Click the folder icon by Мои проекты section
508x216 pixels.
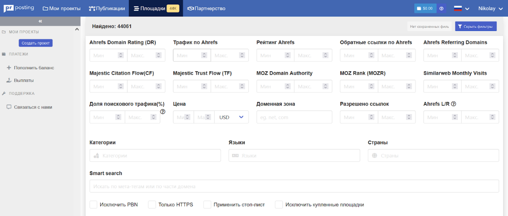tap(4, 32)
